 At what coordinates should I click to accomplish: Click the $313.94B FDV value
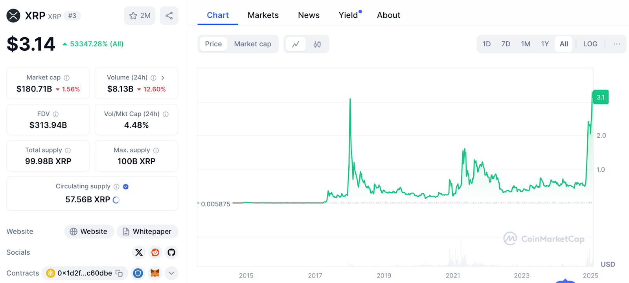click(48, 125)
